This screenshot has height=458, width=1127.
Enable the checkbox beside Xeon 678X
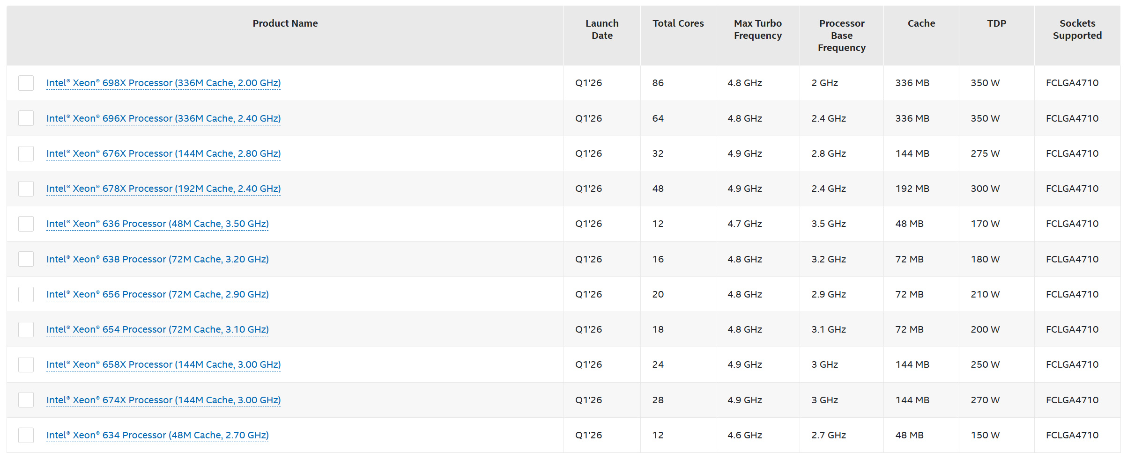pyautogui.click(x=26, y=189)
